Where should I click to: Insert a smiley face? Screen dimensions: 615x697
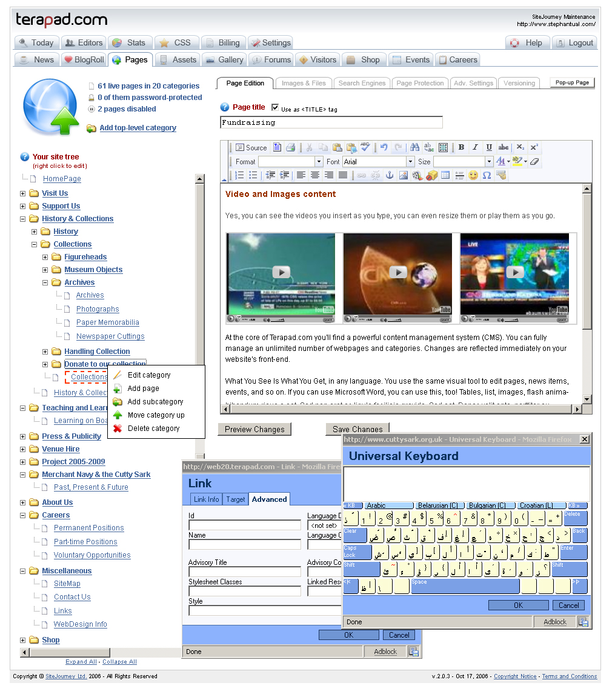(x=473, y=175)
